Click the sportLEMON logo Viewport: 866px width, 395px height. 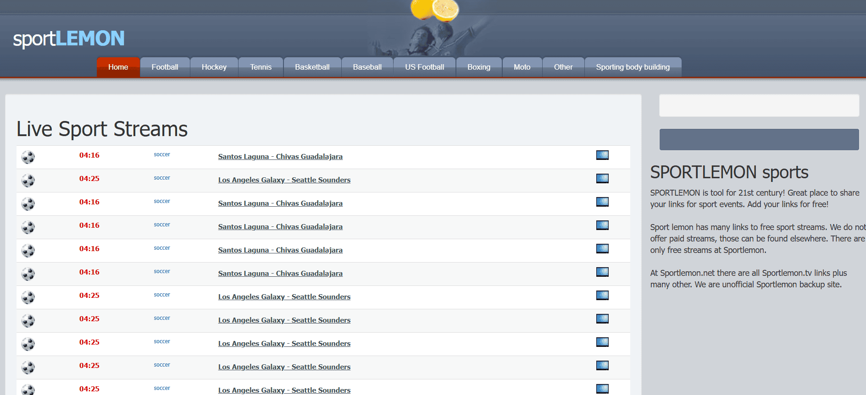[69, 39]
